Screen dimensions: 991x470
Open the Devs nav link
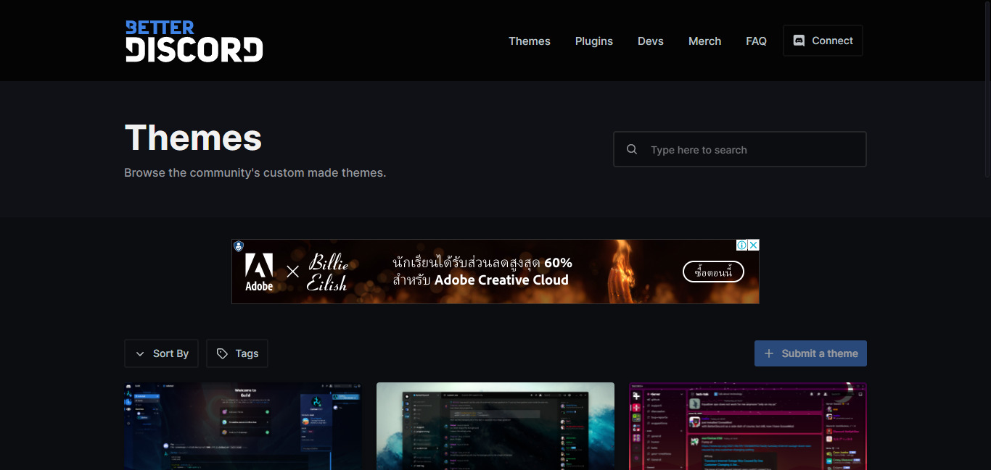tap(650, 41)
